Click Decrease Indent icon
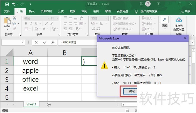Viewport: 196px width, 113px height. coord(65,29)
